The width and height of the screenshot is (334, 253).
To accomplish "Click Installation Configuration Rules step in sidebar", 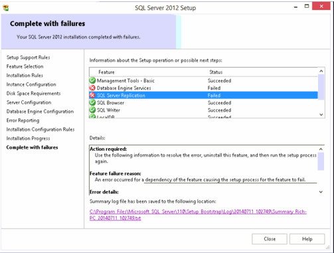I will 41,129.
